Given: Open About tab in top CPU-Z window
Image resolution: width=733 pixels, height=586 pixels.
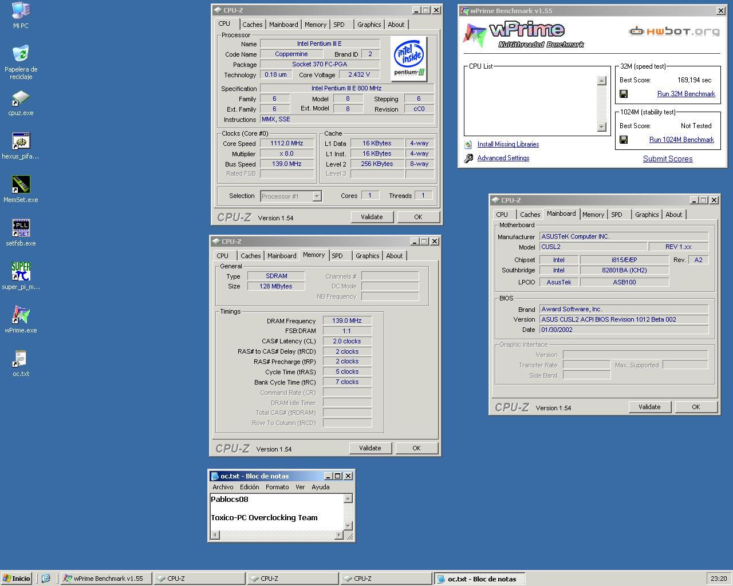Looking at the screenshot, I should (x=396, y=25).
